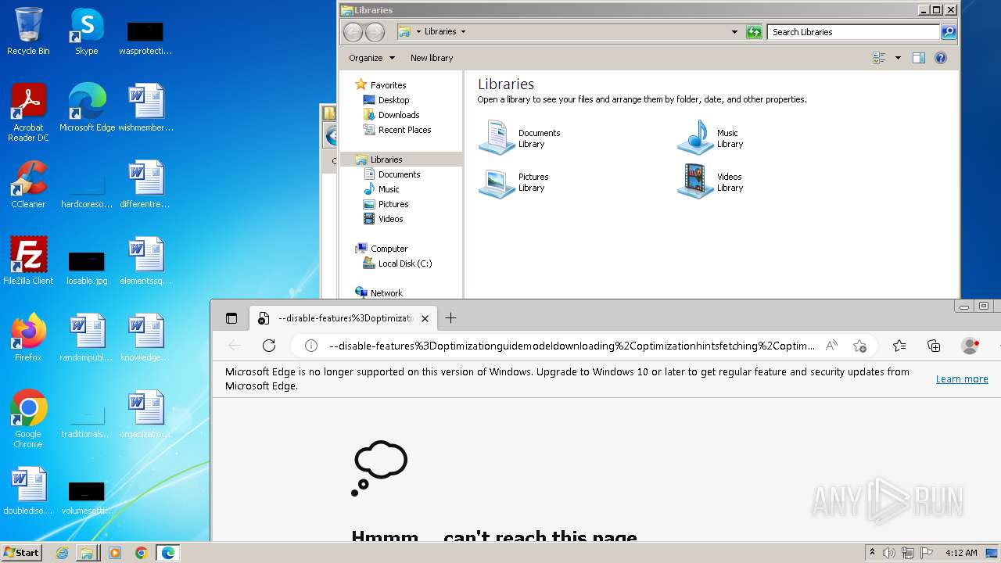Open Firefox desktop shortcut
The height and width of the screenshot is (563, 1001).
pos(28,337)
